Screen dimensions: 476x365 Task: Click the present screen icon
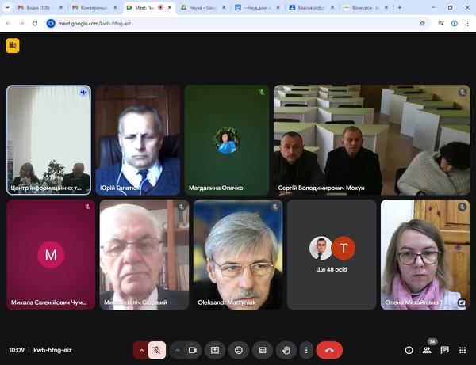point(214,349)
